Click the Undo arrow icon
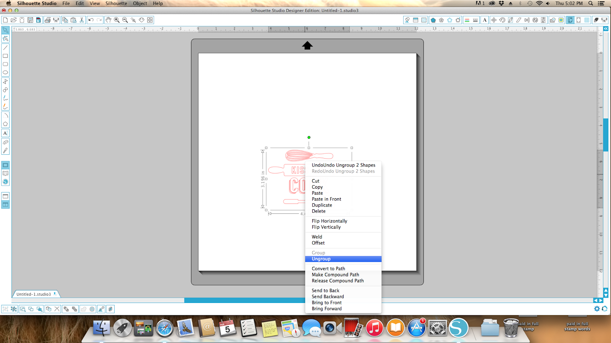This screenshot has height=343, width=611. click(x=91, y=20)
